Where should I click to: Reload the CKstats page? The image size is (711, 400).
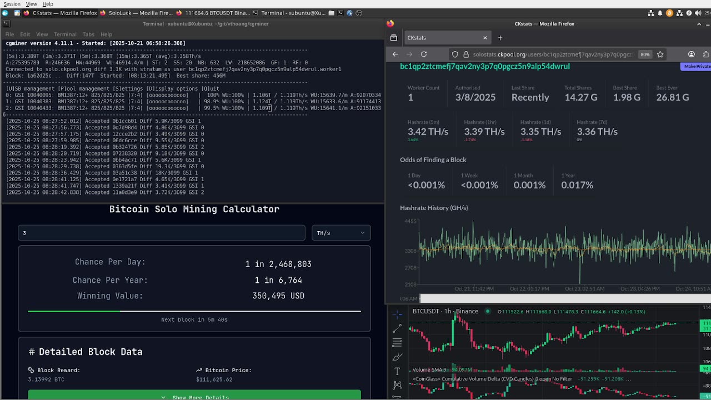coord(424,54)
